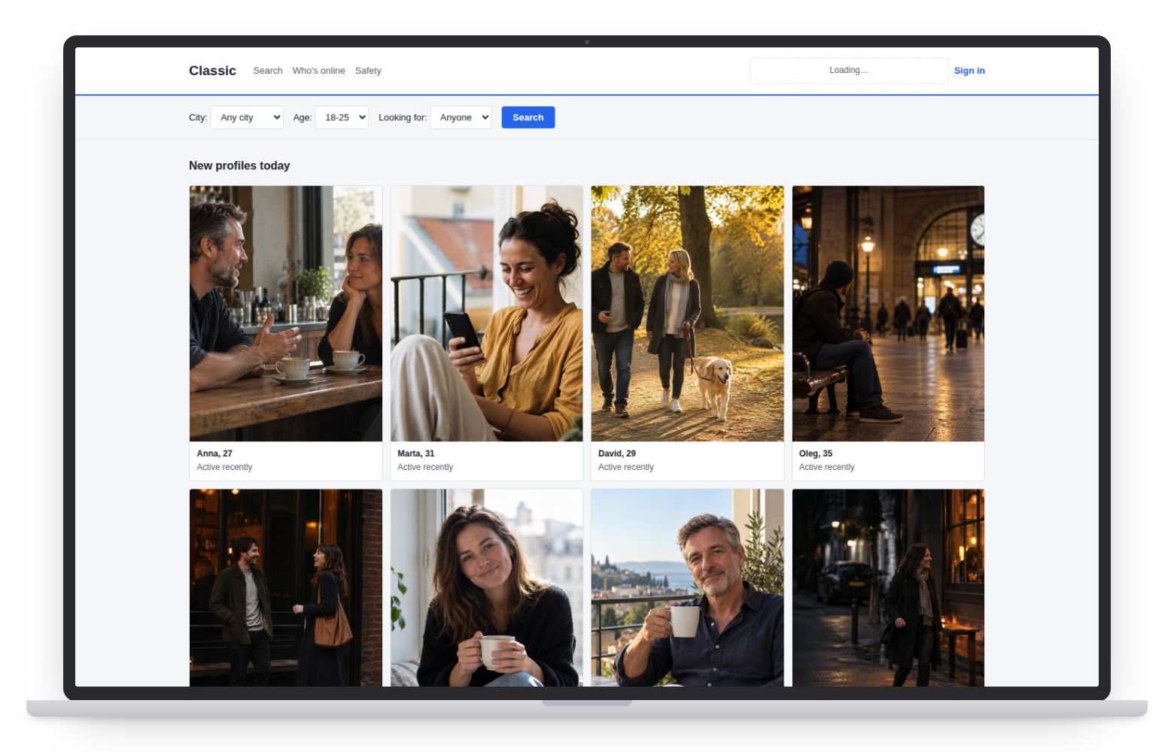Open Marta, 31 profile photo

point(487,314)
